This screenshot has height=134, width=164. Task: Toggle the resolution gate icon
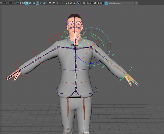pos(4,3)
